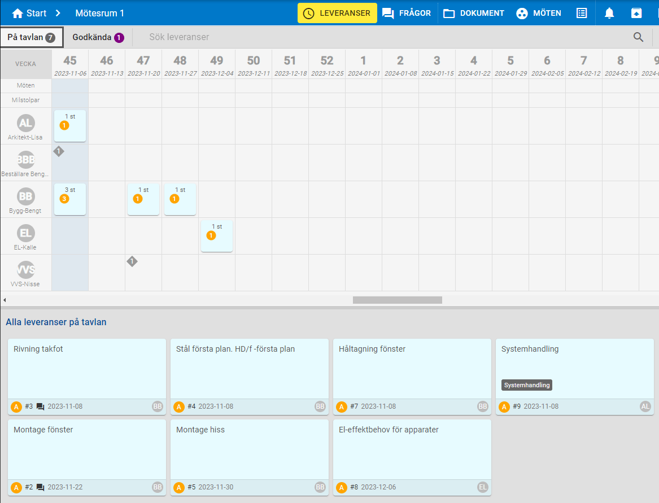Viewport: 659px width, 503px height.
Task: Click the Arkitekt-Lisa AL avatar
Action: (25, 123)
